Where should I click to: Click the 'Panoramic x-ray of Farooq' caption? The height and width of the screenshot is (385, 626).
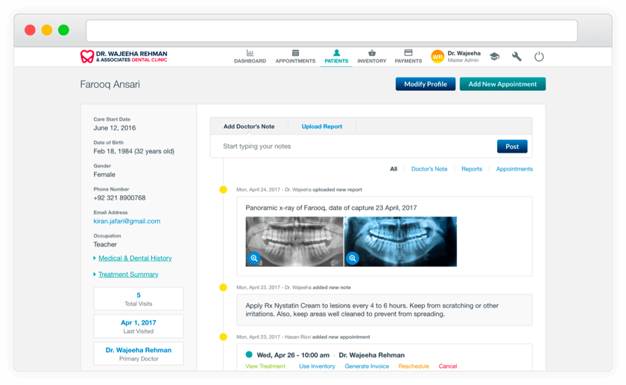pos(331,208)
